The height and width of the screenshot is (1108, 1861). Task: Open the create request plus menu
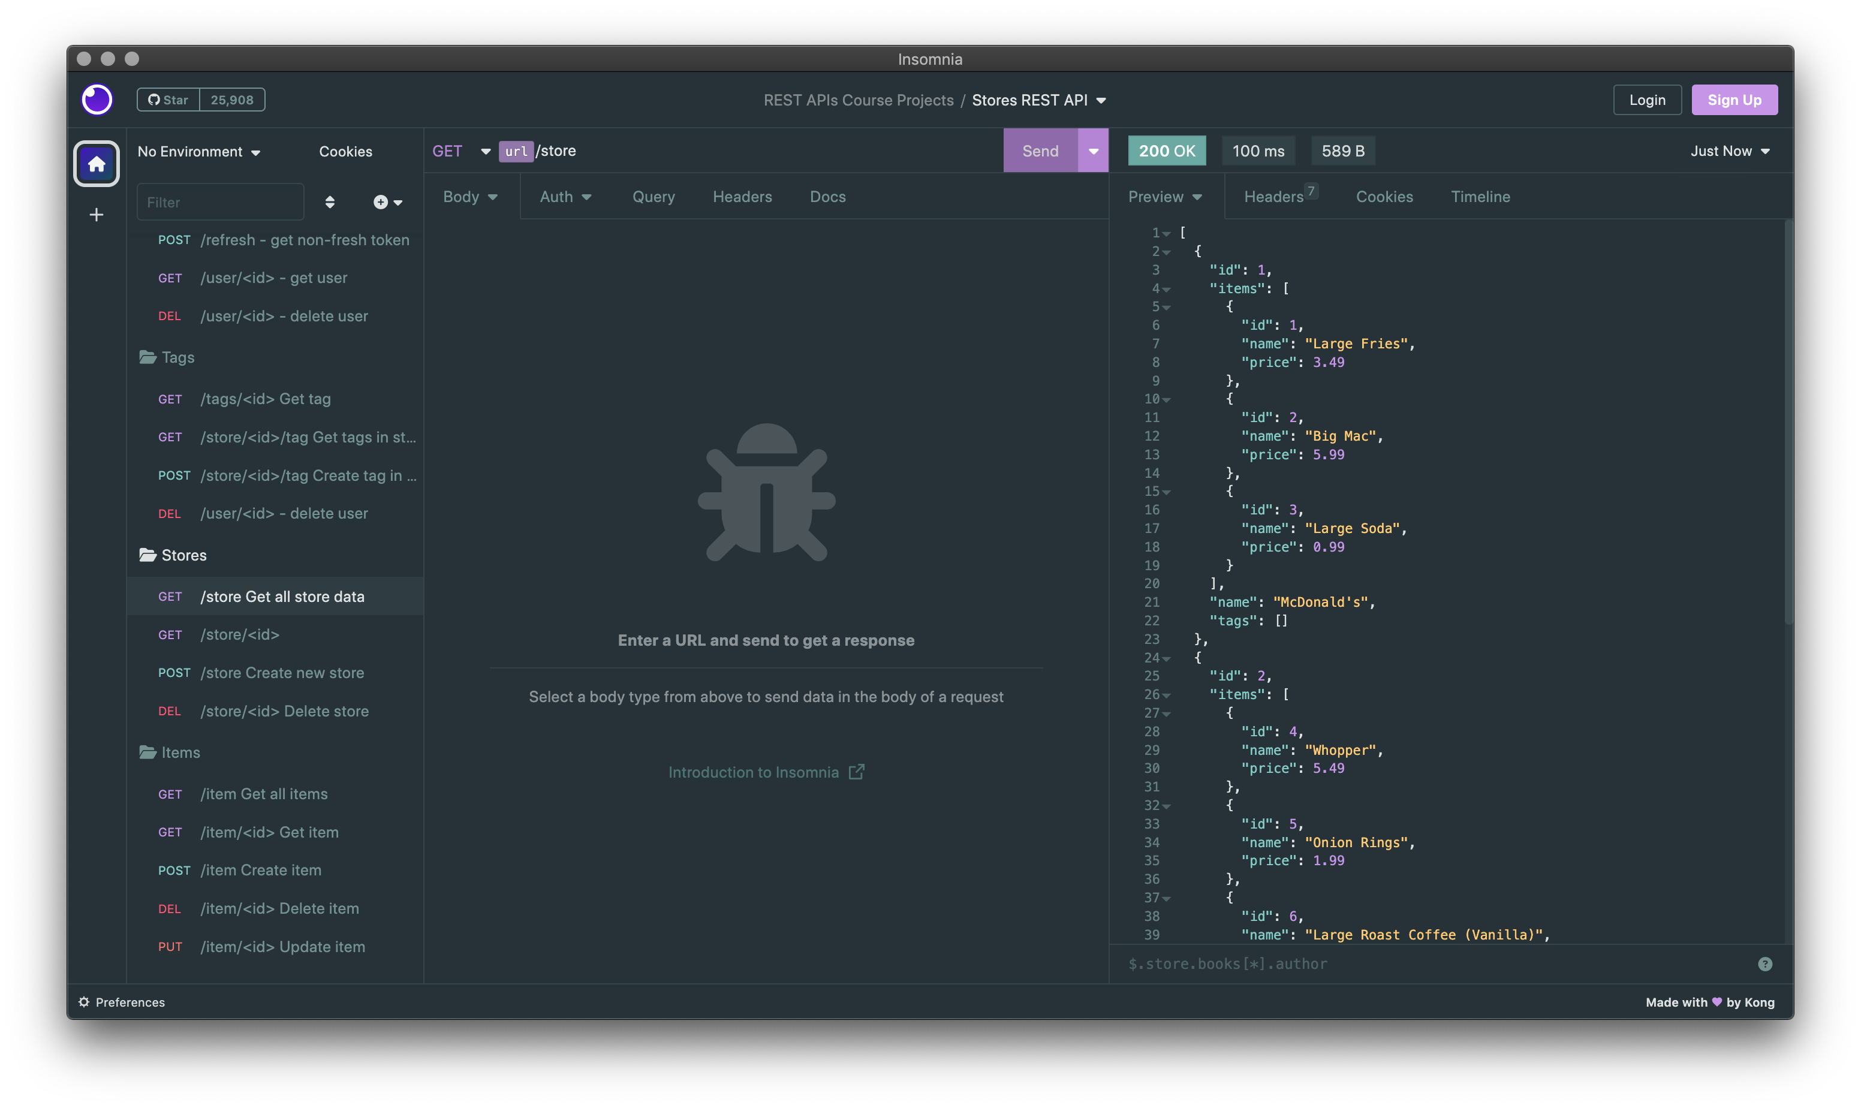tap(387, 201)
